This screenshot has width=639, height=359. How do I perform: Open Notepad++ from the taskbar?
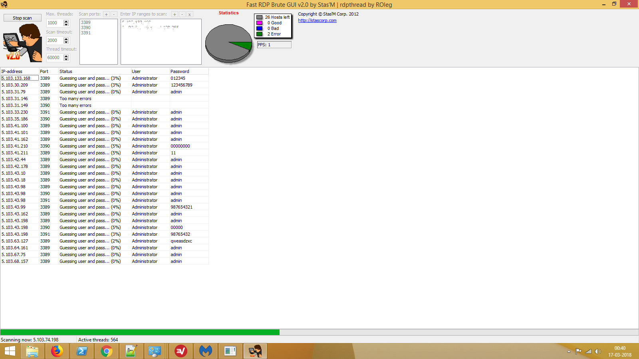[x=131, y=351]
